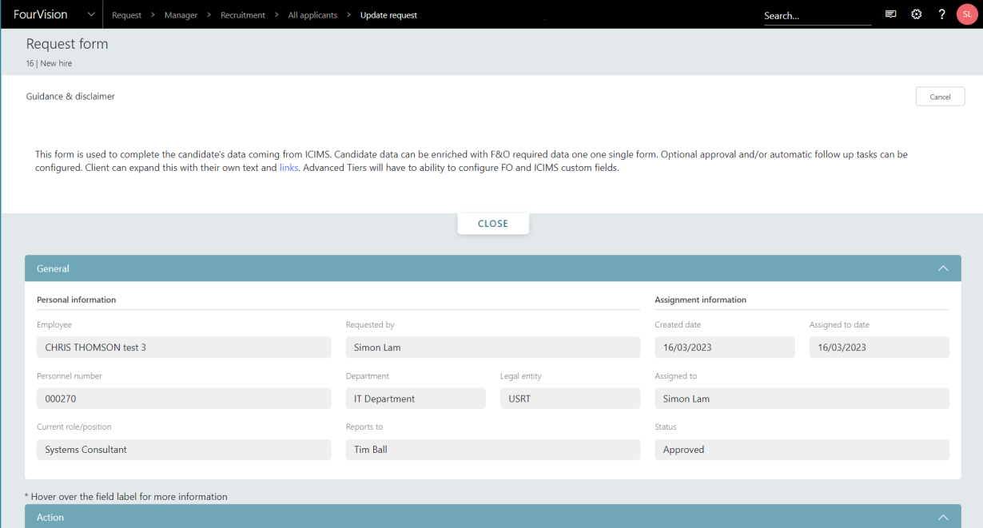Navigate to Request in the breadcrumb

[126, 14]
